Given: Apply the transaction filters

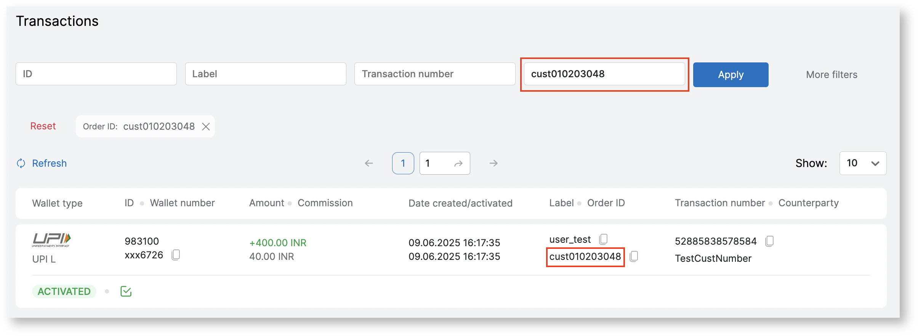Looking at the screenshot, I should (x=731, y=75).
